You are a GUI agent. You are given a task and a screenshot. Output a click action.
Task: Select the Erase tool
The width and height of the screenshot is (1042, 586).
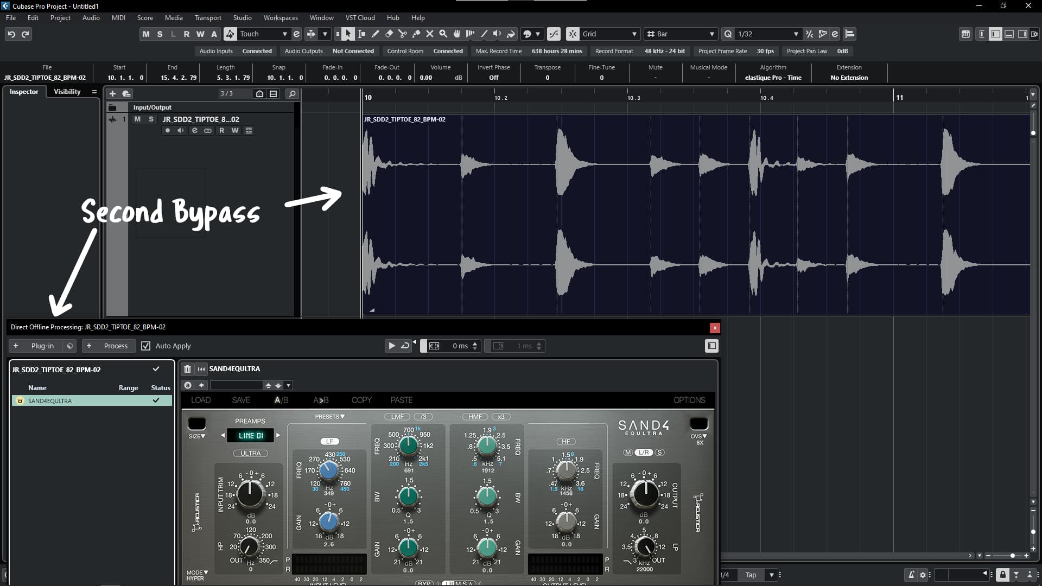[389, 34]
